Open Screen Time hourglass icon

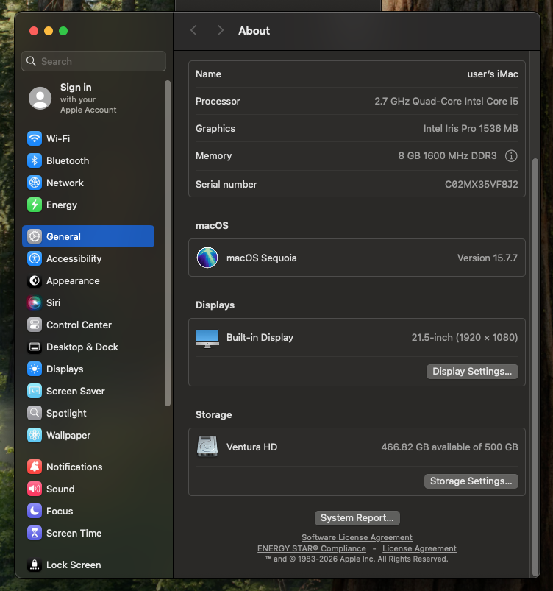(x=35, y=534)
